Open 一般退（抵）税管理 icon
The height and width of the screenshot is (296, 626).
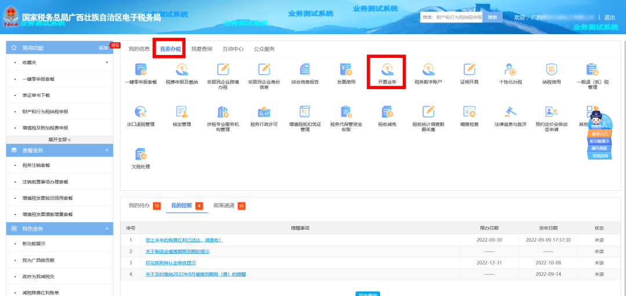[592, 69]
